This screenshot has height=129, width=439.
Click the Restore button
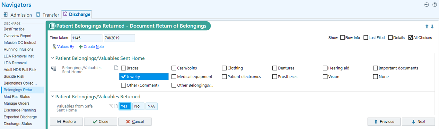point(66,122)
